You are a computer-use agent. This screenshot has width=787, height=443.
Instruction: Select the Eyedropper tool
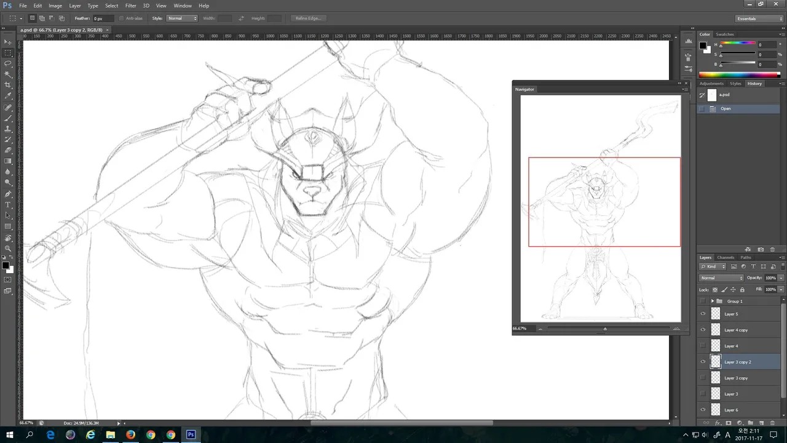tap(8, 96)
